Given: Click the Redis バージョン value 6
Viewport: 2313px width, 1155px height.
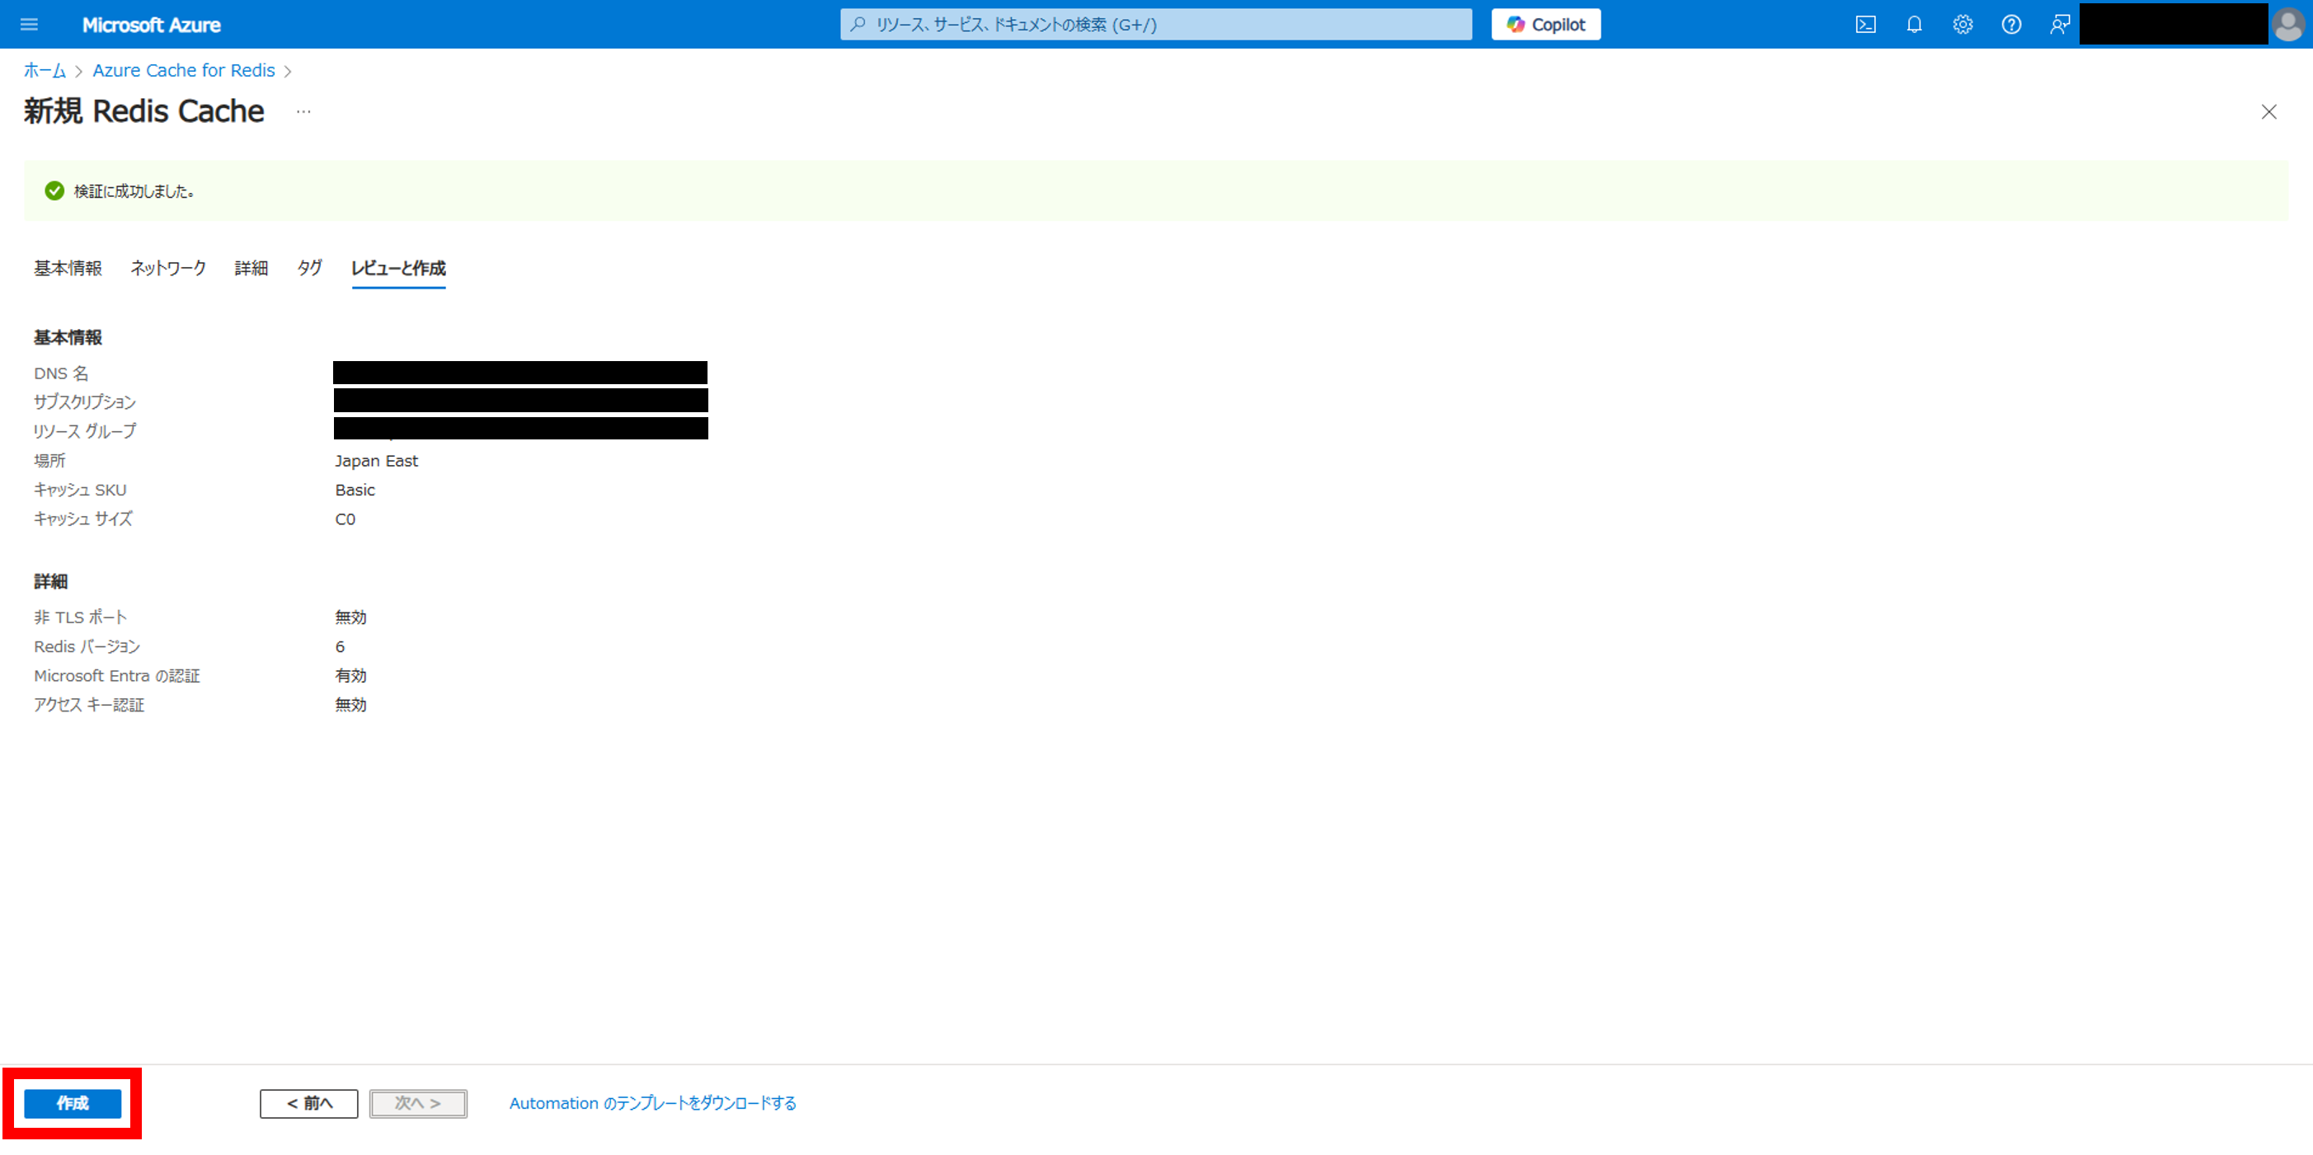Looking at the screenshot, I should tap(340, 646).
